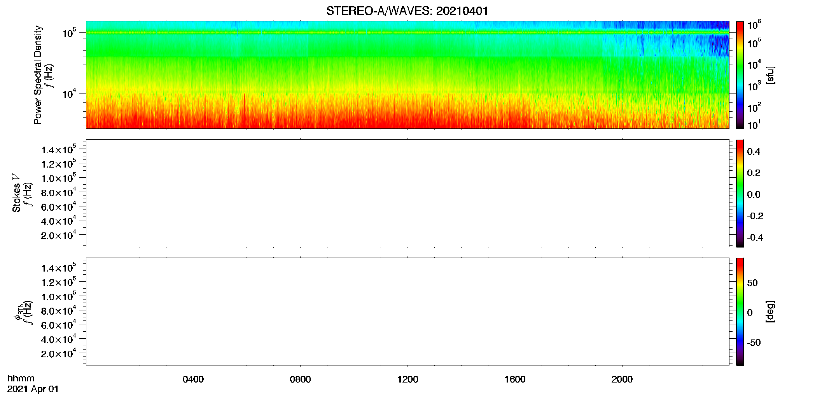Click the Stokes V axis label
The image size is (815, 419).
(x=16, y=193)
